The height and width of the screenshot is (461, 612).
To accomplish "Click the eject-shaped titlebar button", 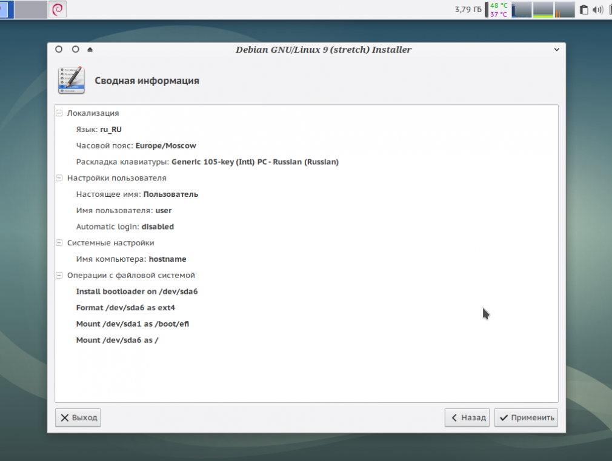I will (x=90, y=50).
